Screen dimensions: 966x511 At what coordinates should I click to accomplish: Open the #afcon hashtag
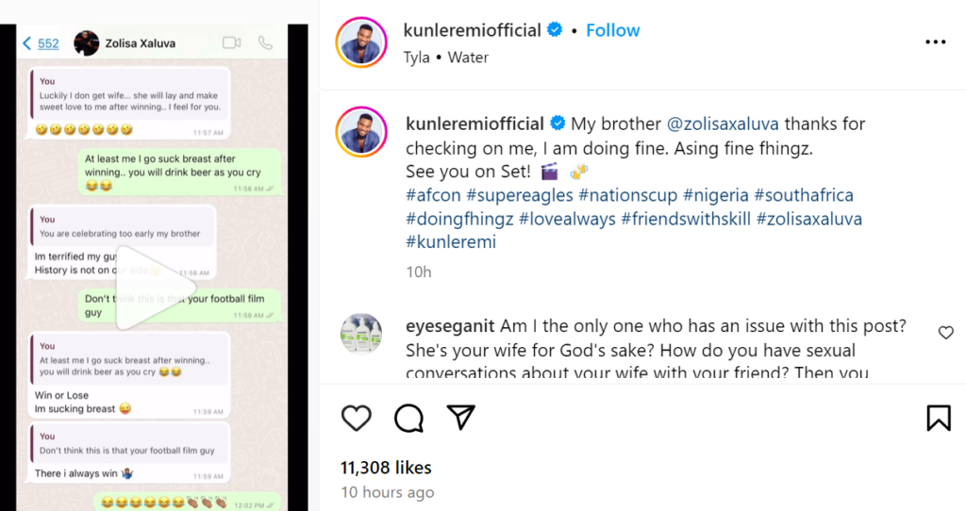436,196
